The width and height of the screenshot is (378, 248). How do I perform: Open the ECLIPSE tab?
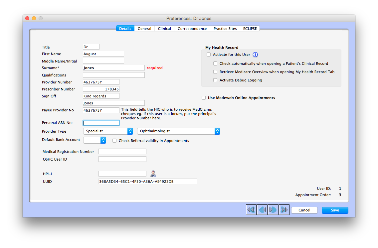(x=250, y=28)
